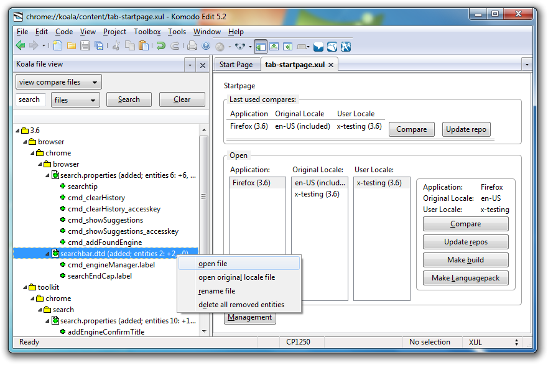The height and width of the screenshot is (365, 548).
Task: Open the File menu
Action: (22, 32)
